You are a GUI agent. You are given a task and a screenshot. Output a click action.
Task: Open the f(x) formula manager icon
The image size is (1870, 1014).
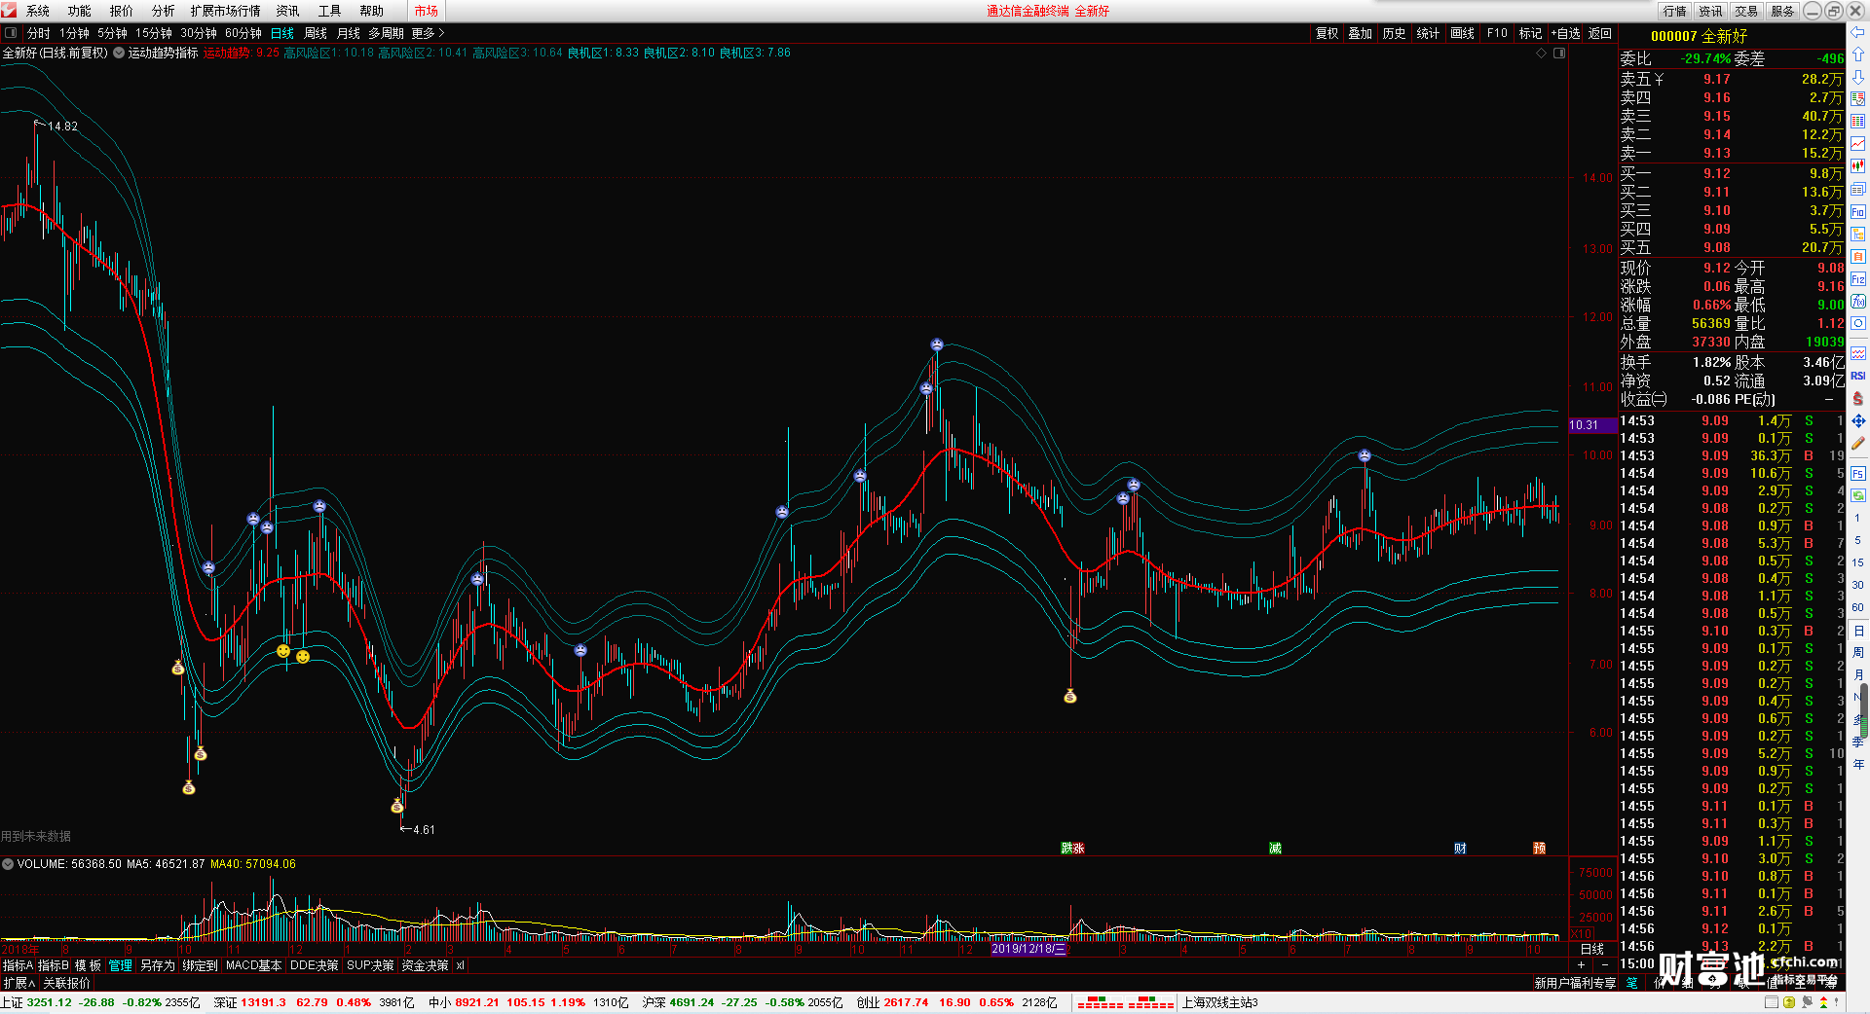coord(1858,302)
